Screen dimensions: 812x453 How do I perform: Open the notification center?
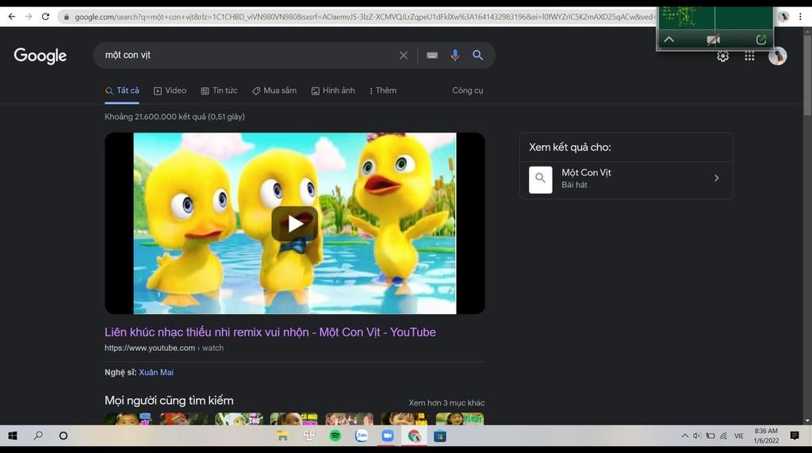pyautogui.click(x=795, y=436)
